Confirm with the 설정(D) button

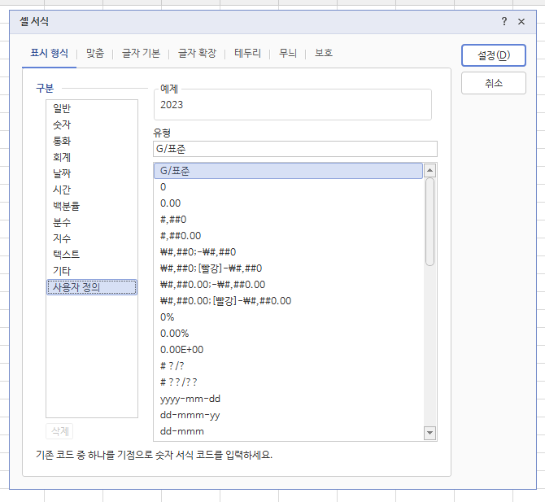point(494,55)
